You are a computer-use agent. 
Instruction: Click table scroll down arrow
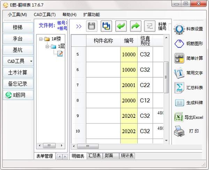click(166, 140)
